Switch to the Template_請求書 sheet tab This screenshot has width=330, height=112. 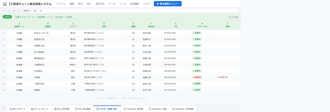[x=134, y=109]
